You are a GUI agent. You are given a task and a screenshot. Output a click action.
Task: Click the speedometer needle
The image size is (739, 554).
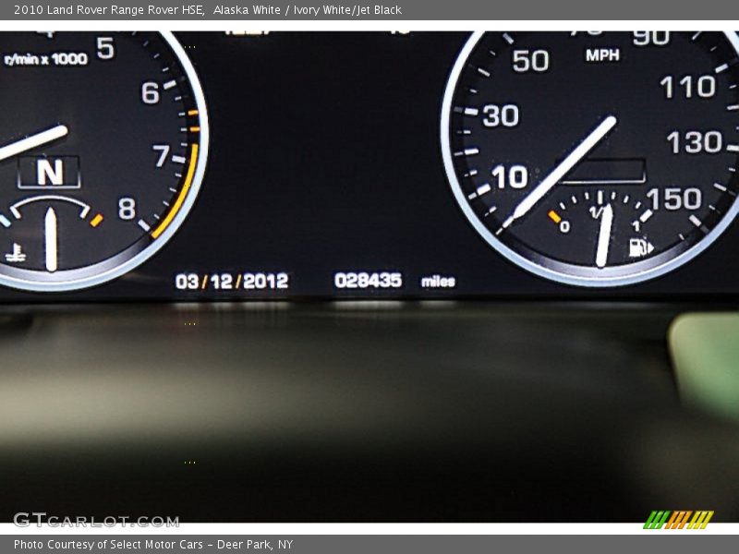[565, 169]
